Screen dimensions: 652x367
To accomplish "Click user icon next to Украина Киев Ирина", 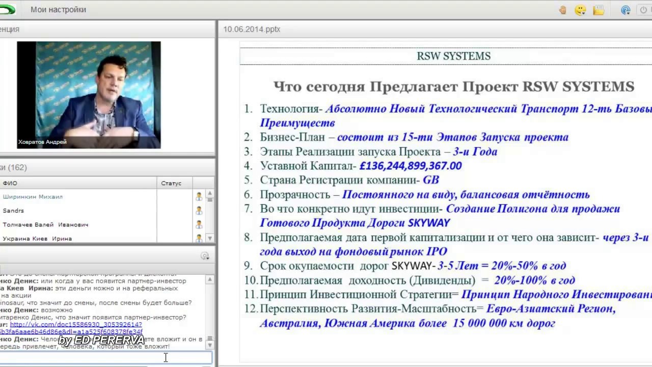I will tap(199, 238).
